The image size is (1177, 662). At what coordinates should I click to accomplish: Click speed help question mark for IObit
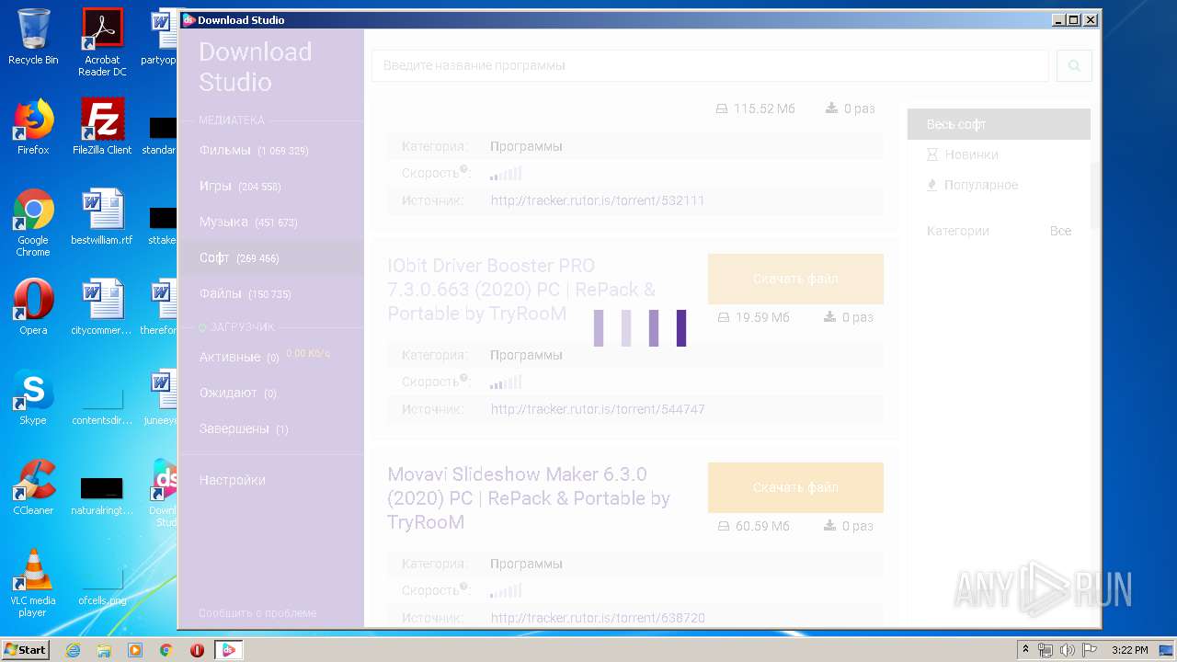[464, 378]
